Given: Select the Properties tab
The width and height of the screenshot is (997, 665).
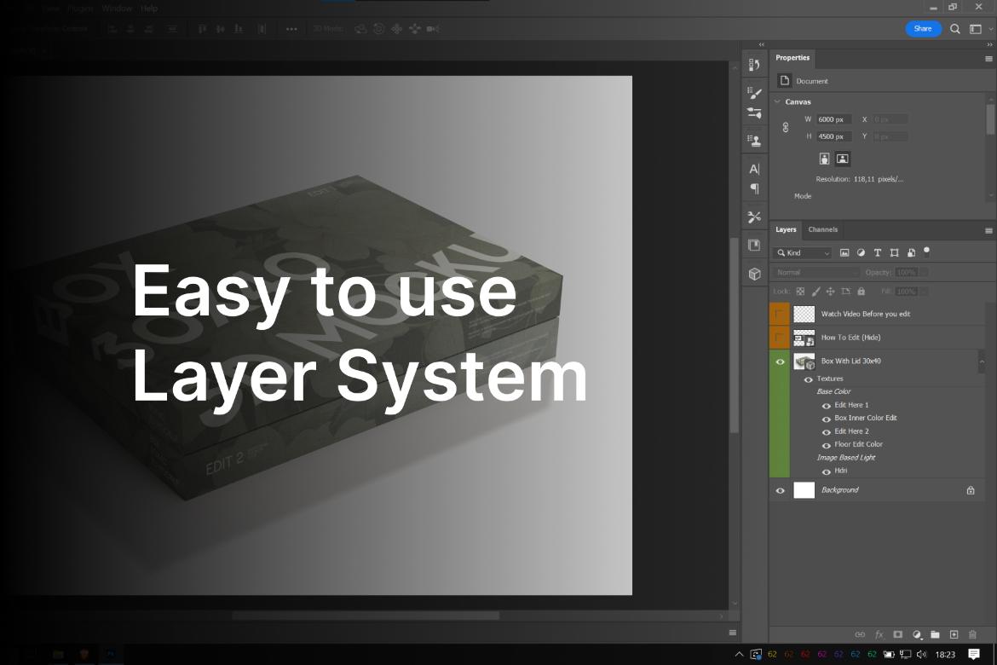Looking at the screenshot, I should (792, 57).
